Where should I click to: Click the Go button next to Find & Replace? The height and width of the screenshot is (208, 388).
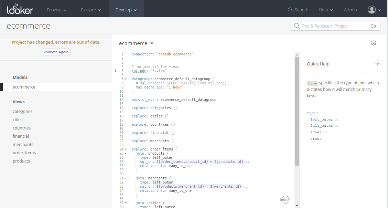[x=373, y=26]
